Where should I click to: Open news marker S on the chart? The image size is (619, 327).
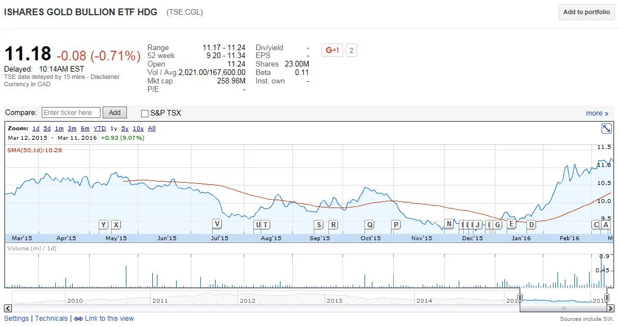pyautogui.click(x=319, y=225)
